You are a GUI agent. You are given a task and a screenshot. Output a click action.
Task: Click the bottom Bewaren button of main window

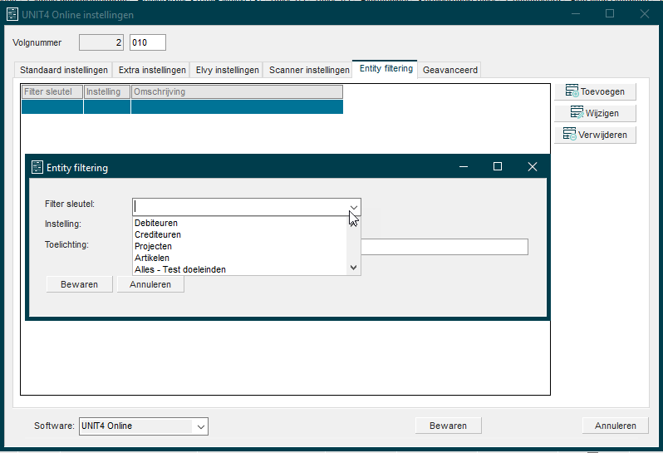(448, 426)
